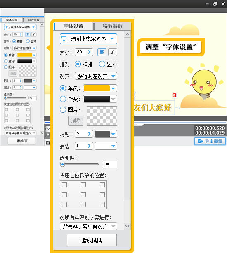Minimize the window from title bar
The width and height of the screenshot is (227, 253).
tap(207, 4)
